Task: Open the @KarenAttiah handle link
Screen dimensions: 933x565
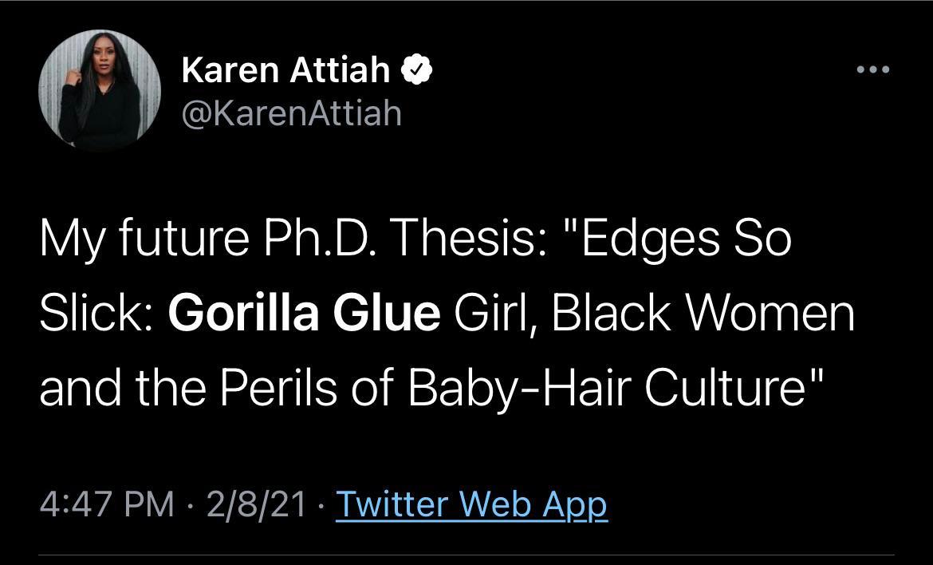Action: pos(291,113)
